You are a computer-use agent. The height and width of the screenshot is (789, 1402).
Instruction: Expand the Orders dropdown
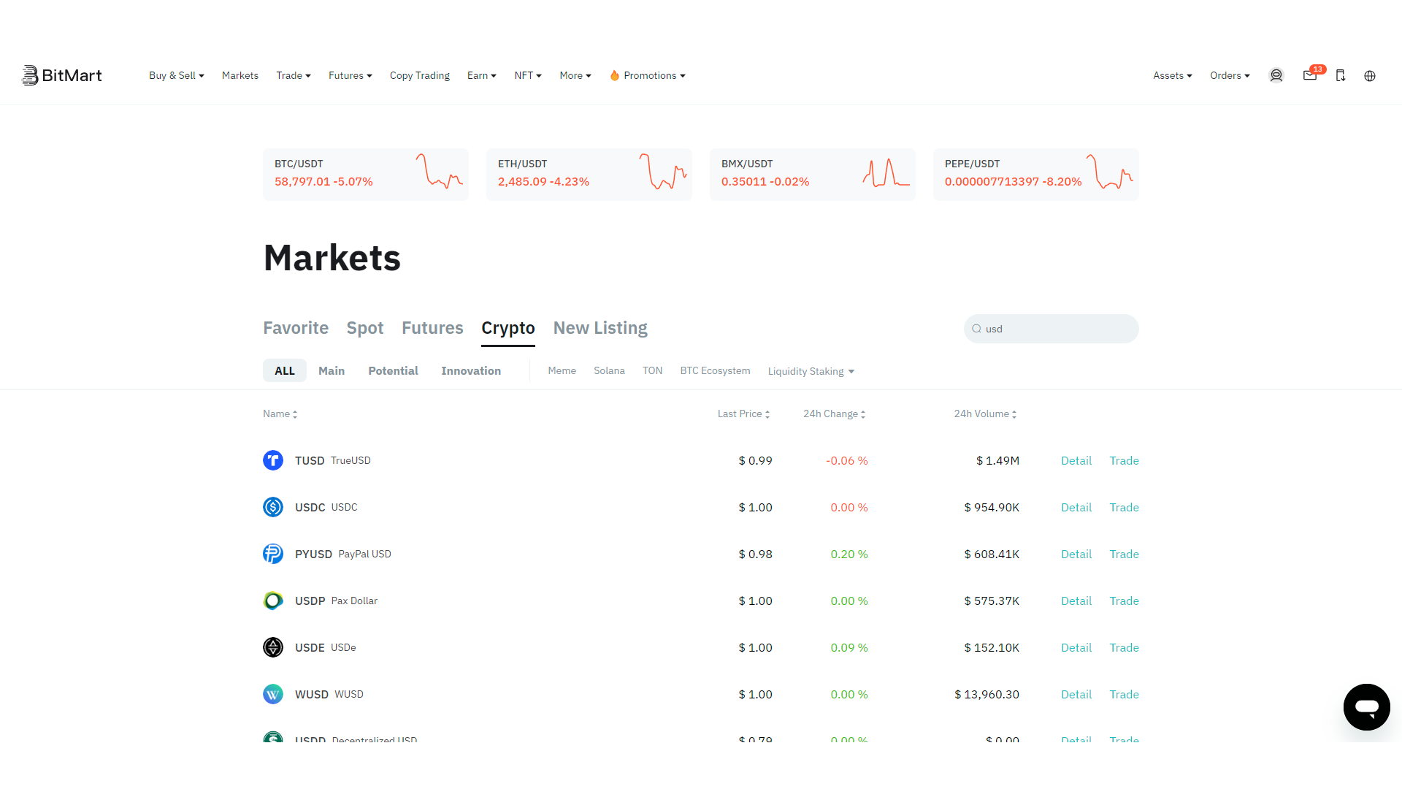click(1230, 75)
